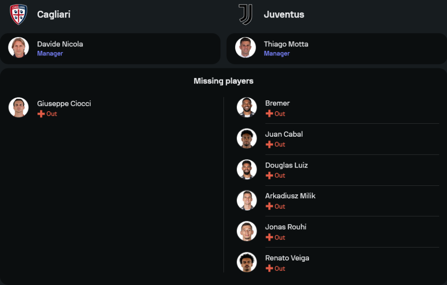The height and width of the screenshot is (285, 447).
Task: Click the injury cross under Renato Veiga
Action: [269, 268]
